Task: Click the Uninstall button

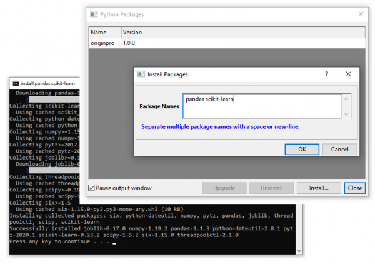Action: click(271, 188)
